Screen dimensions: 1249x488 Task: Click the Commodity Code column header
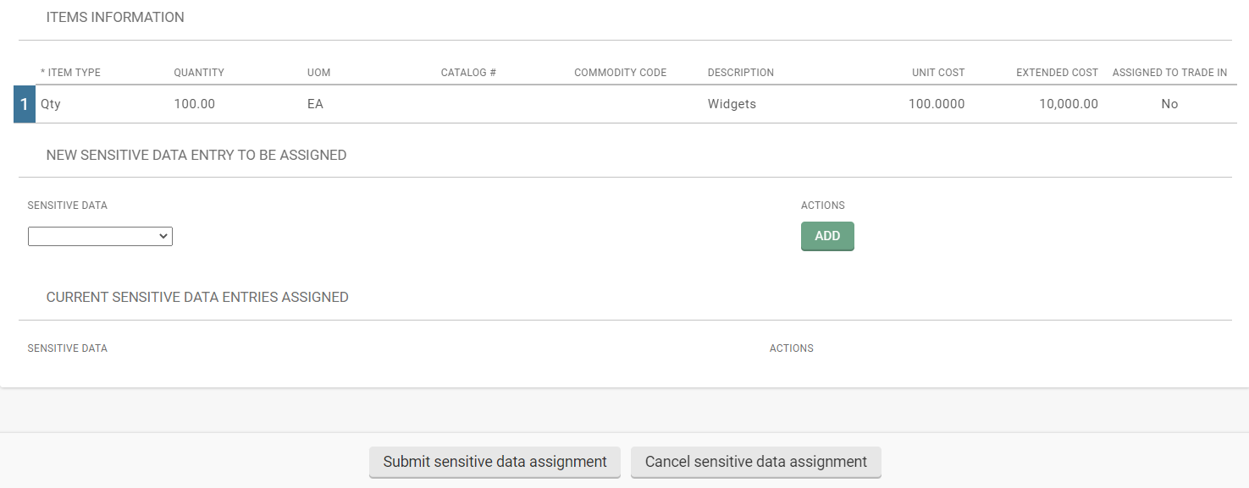click(620, 73)
